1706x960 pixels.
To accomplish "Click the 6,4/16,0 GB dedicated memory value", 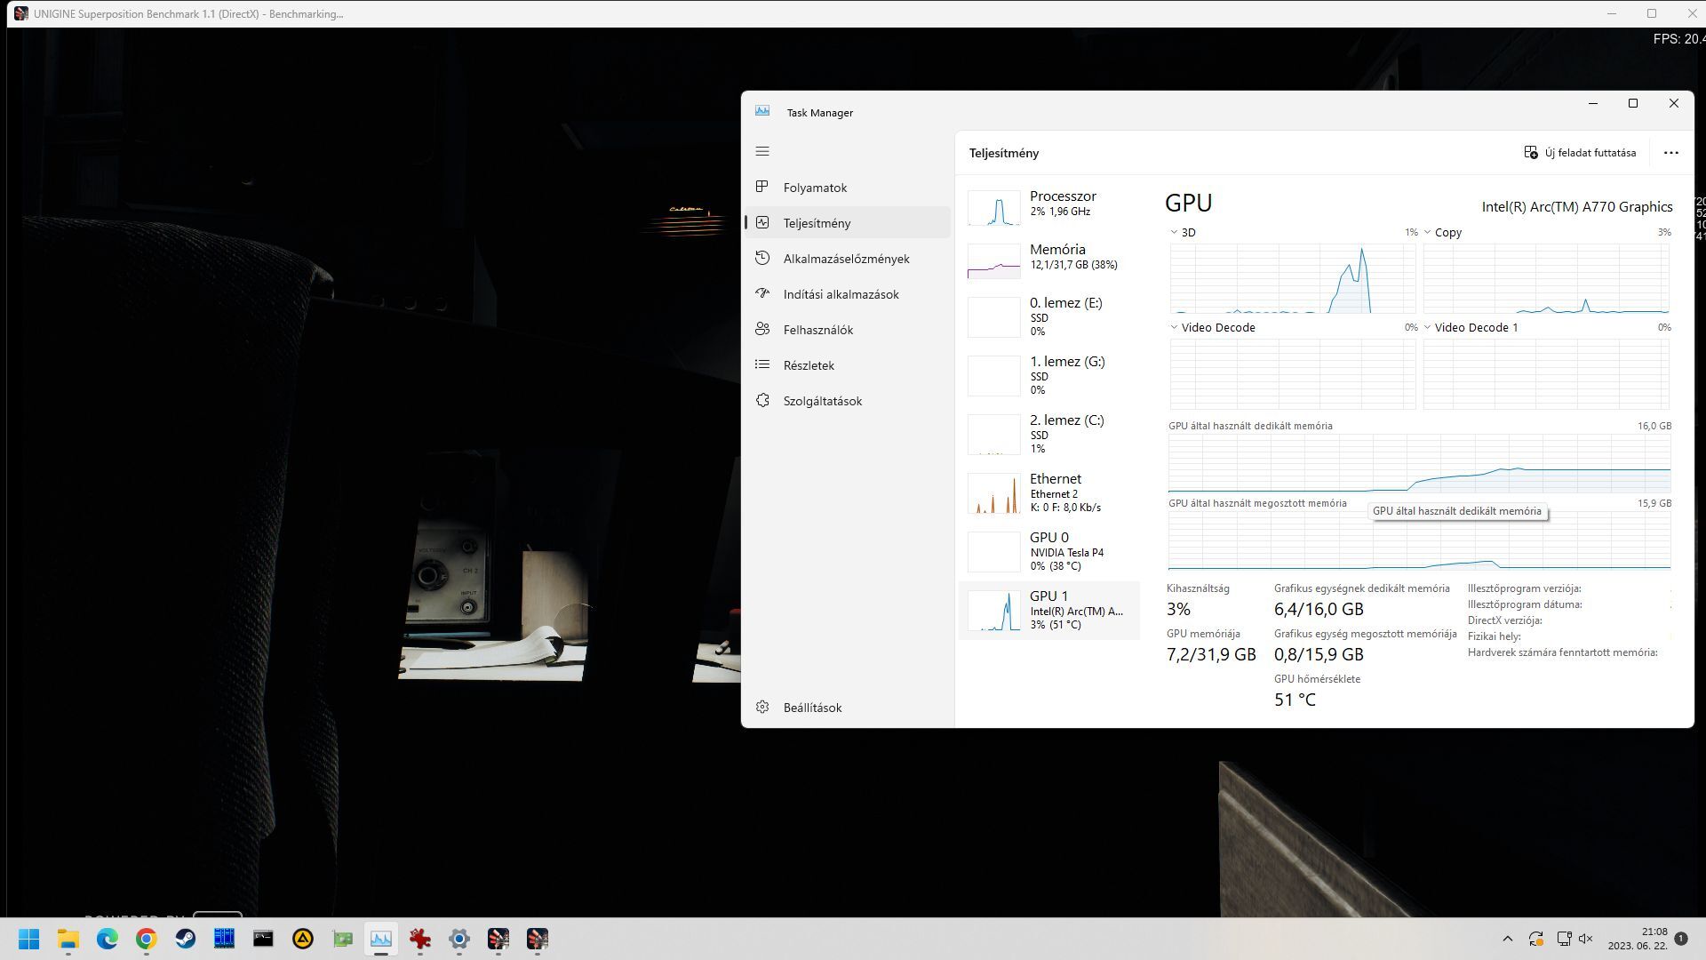I will coord(1319,609).
